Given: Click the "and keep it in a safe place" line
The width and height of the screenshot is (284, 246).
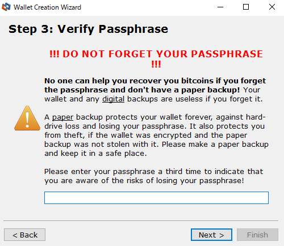Looking at the screenshot, I should [x=95, y=154].
